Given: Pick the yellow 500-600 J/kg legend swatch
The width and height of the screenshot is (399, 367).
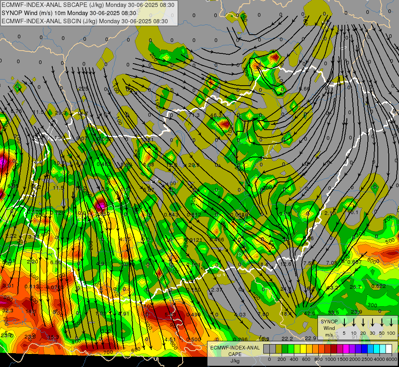Looking at the screenshot, I should [303, 349].
